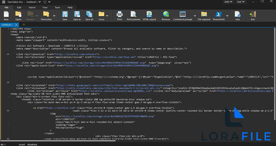Screen dimensions: 276x146
Task: Select the File ribbon tab
Action: point(7,7)
